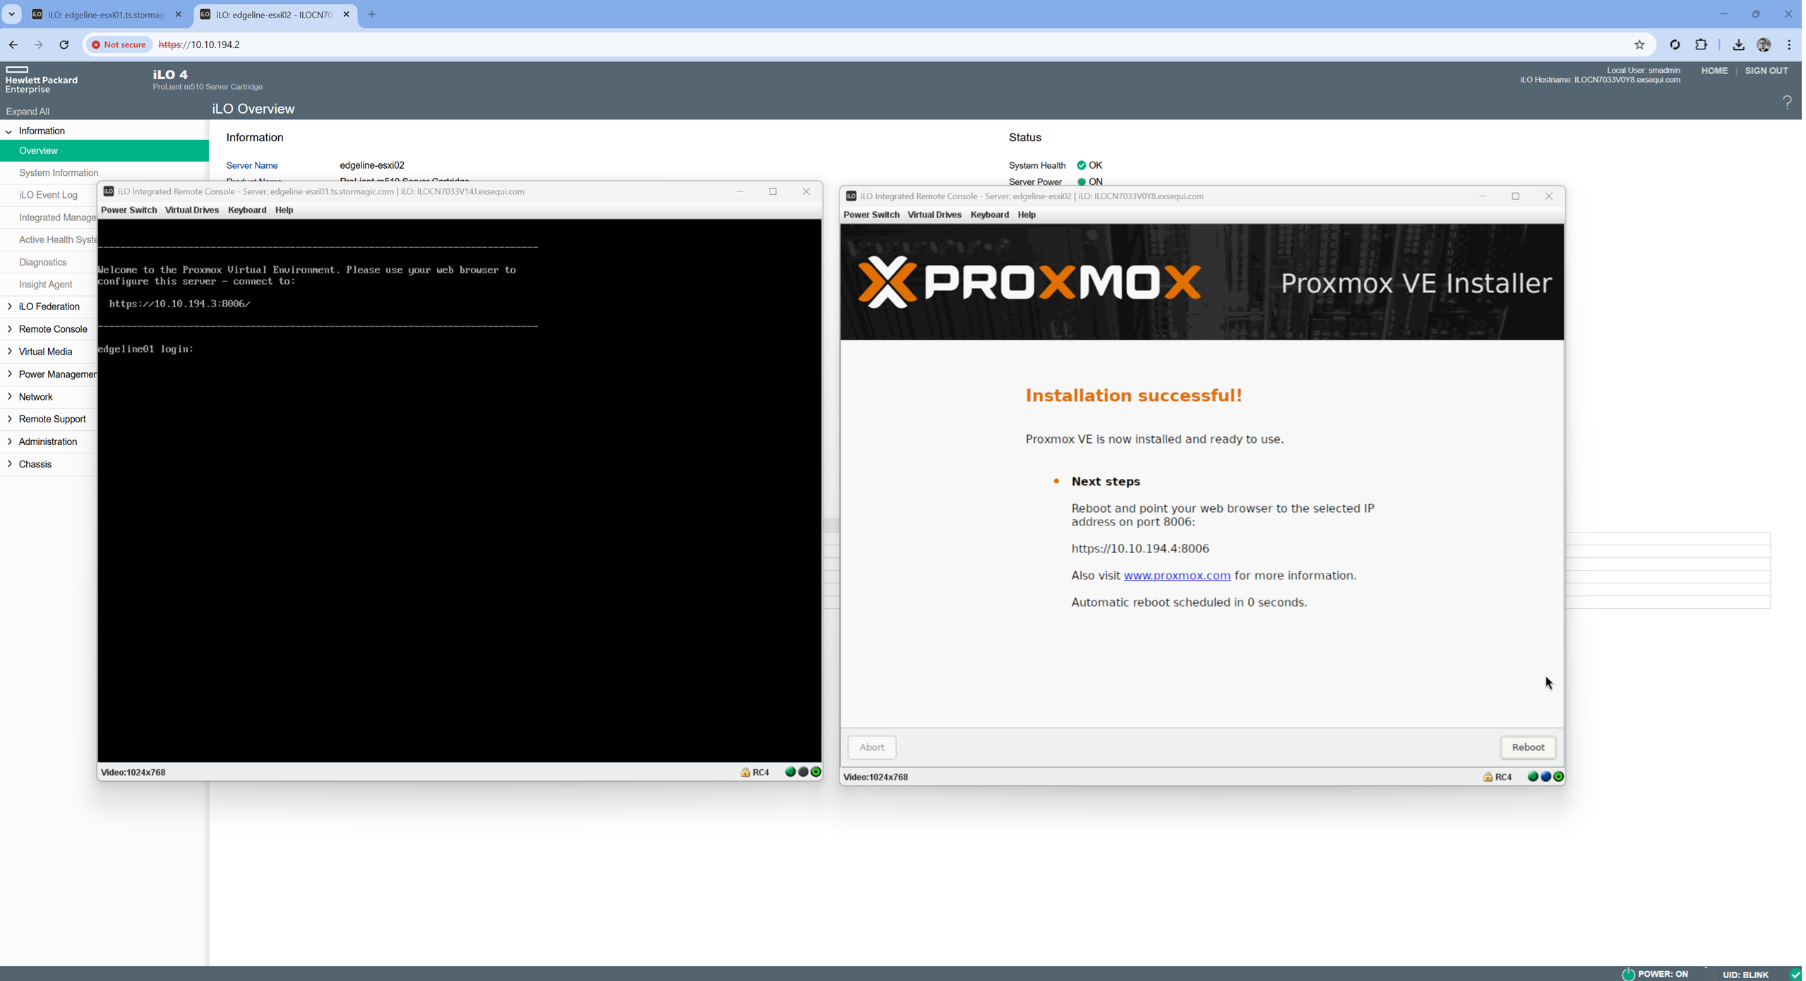
Task: Maximize the edgeline-esxi01 remote console window
Action: pos(772,191)
